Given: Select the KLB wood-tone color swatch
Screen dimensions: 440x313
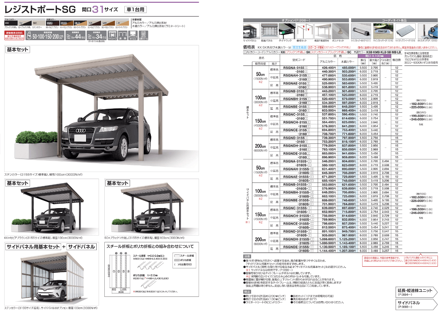Looking at the screenshot, I should pos(80,23).
